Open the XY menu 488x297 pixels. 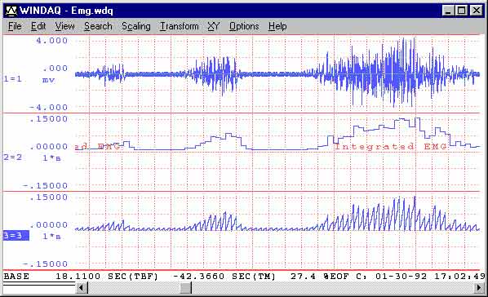(x=214, y=26)
